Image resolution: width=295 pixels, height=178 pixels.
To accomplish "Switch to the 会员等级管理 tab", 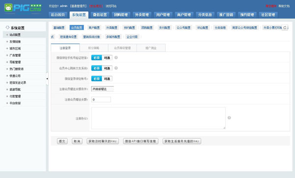I will coord(122,48).
